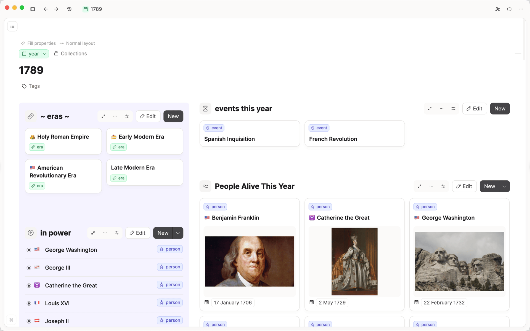530x331 pixels.
Task: Open more options for People Alive This Year
Action: click(431, 186)
